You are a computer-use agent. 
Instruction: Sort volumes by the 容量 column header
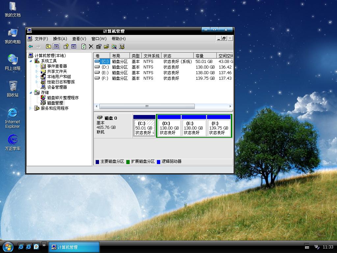205,56
